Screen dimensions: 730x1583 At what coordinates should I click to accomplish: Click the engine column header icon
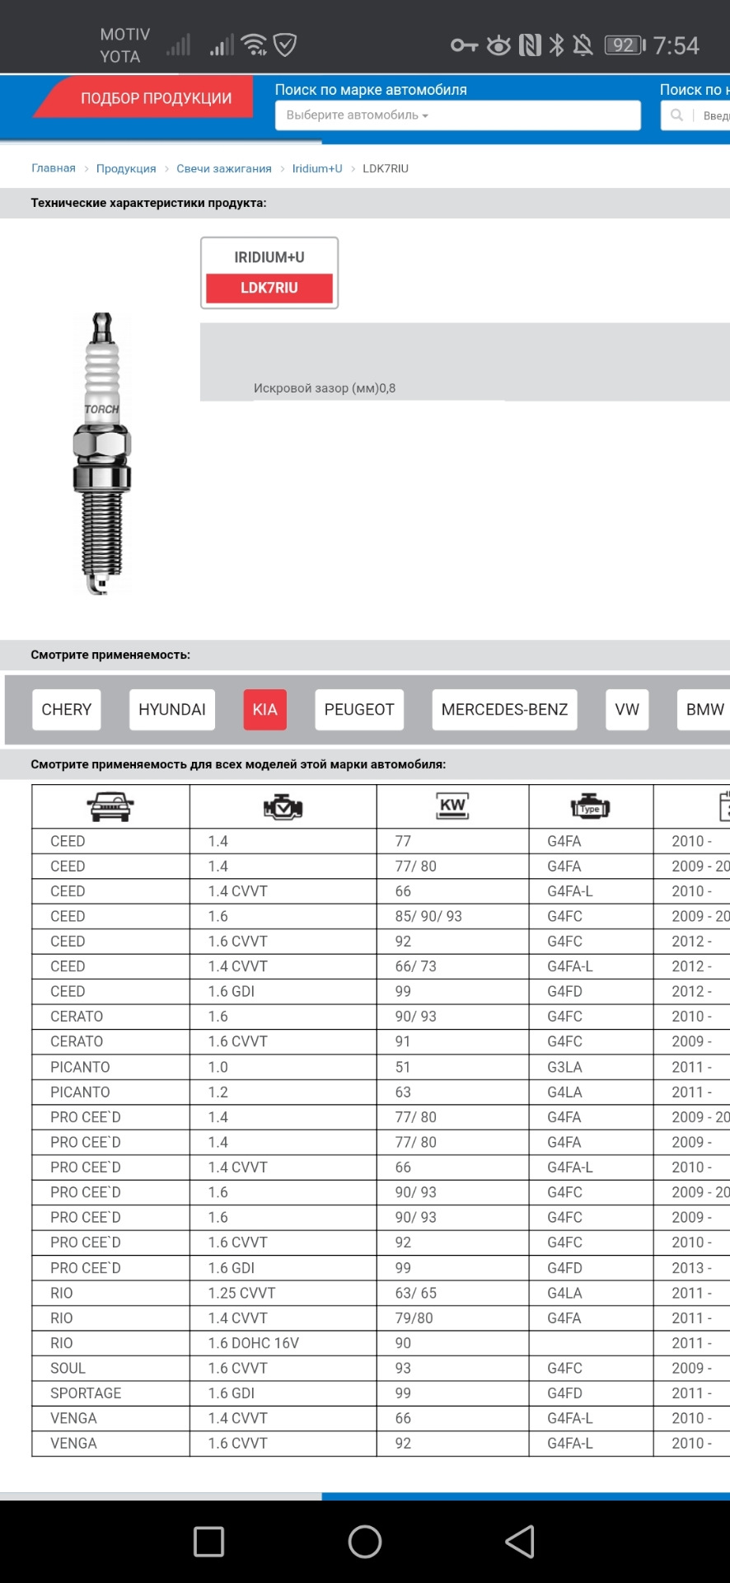tap(283, 807)
